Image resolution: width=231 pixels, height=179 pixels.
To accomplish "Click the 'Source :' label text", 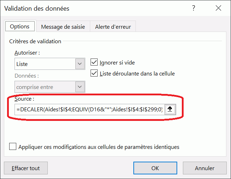I will pyautogui.click(x=24, y=99).
